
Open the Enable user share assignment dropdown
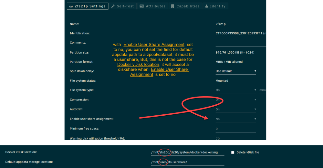236,119
